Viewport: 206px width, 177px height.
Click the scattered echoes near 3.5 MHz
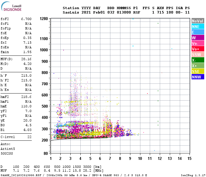tap(75, 94)
